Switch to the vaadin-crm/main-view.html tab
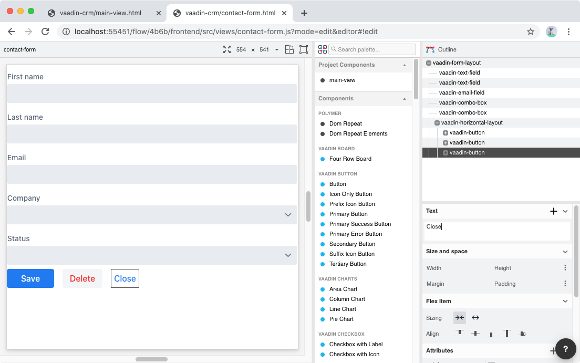 click(x=100, y=13)
